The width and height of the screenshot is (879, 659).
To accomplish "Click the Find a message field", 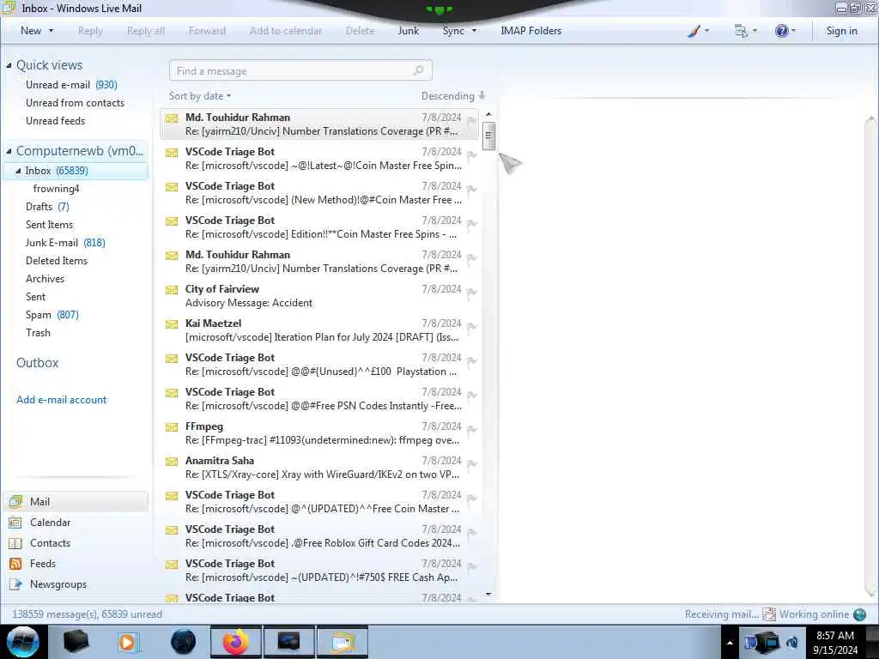I will point(300,70).
